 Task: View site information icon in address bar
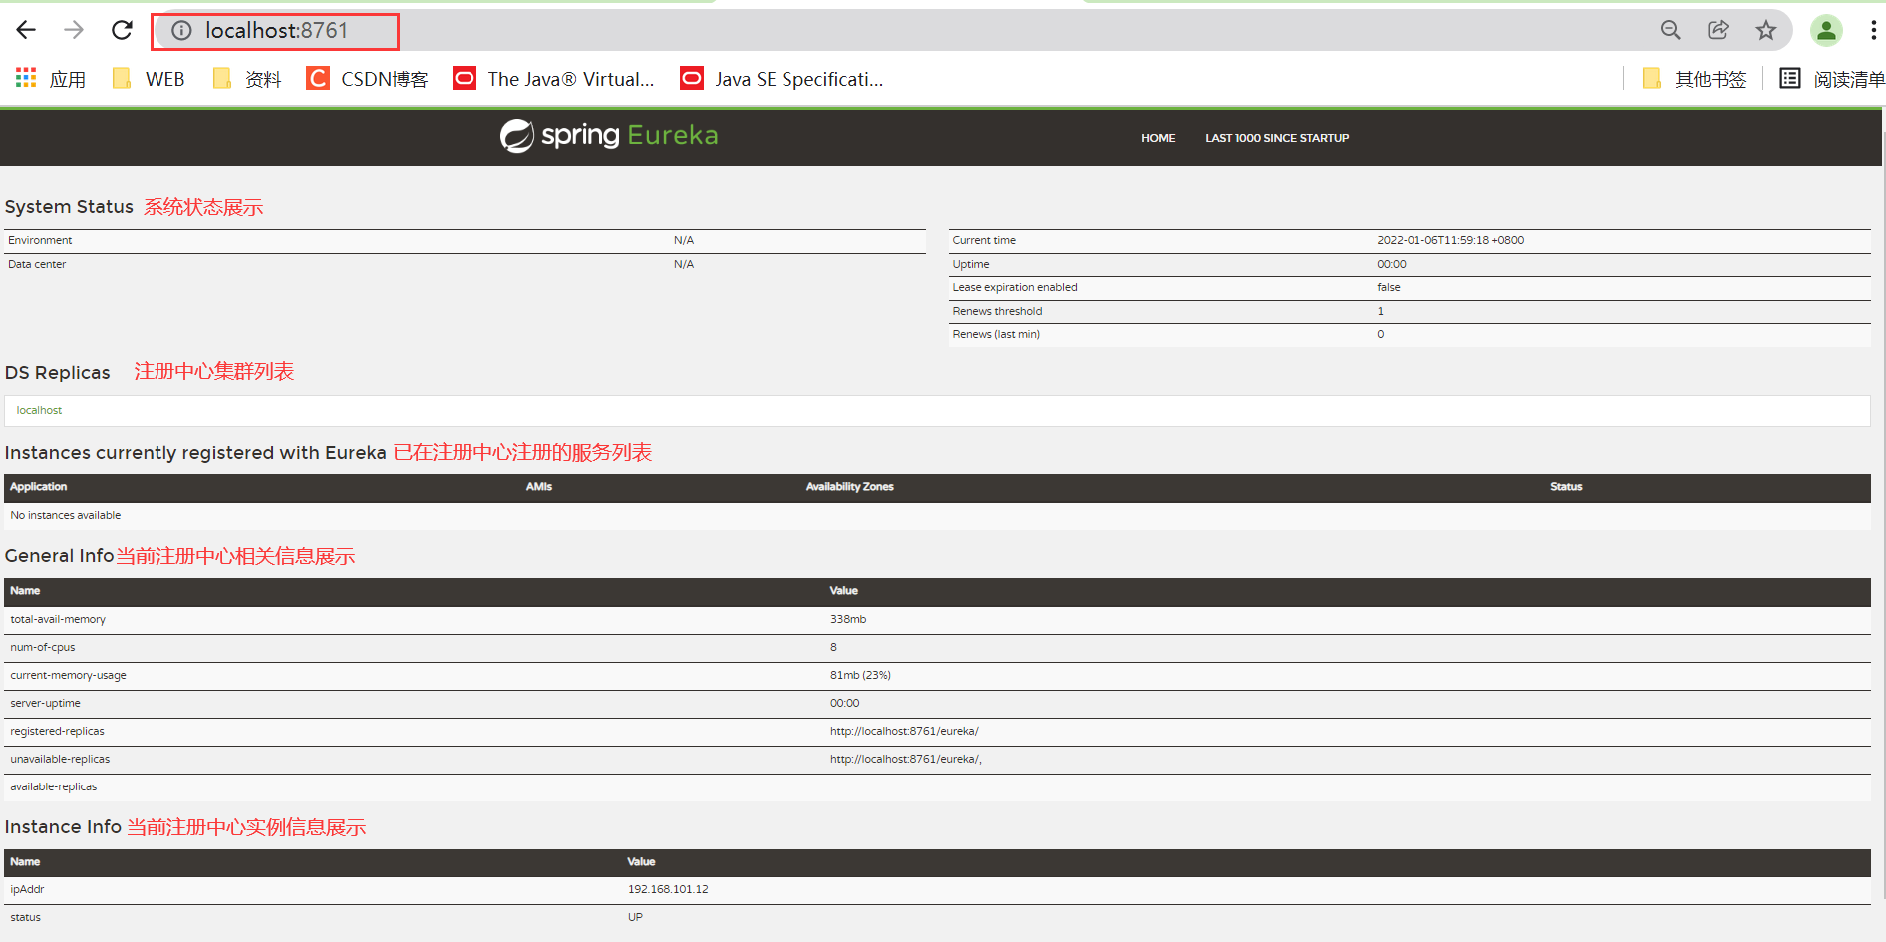pyautogui.click(x=181, y=31)
